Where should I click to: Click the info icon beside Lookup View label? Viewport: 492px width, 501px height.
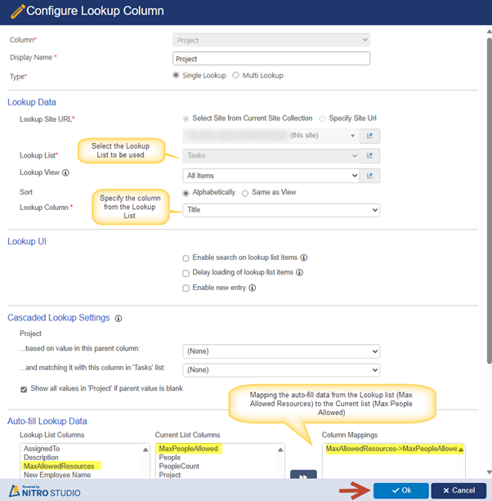65,173
